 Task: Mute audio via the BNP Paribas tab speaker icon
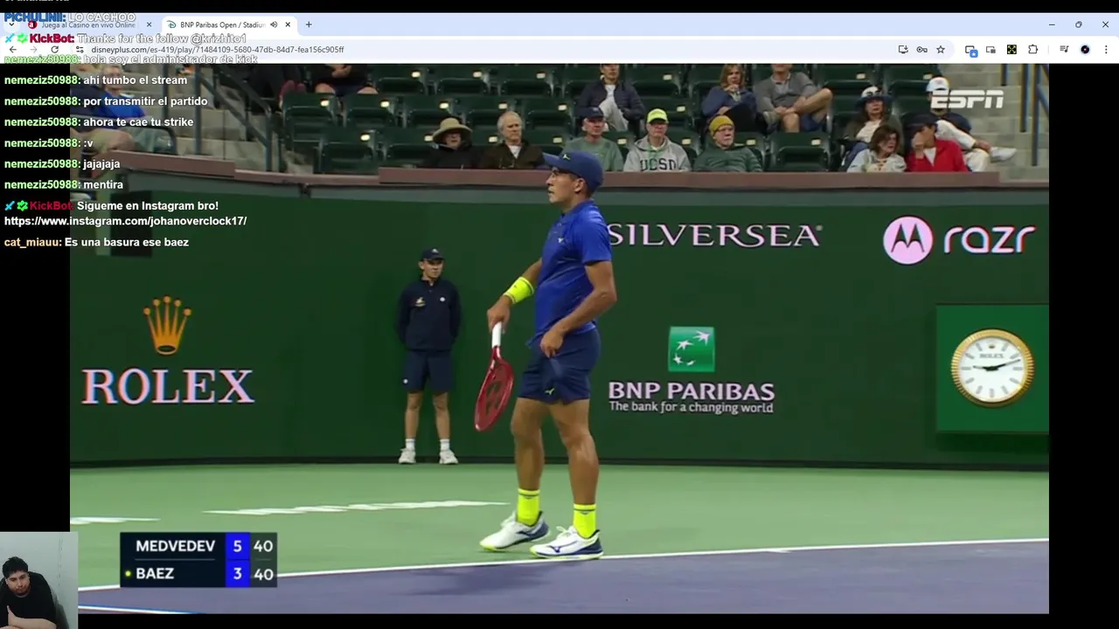[x=274, y=24]
